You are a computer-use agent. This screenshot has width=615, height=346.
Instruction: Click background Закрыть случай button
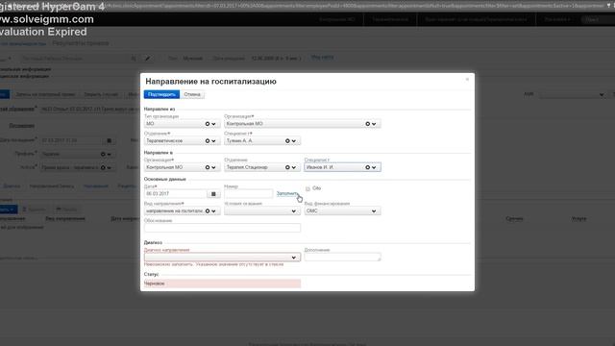(x=101, y=94)
